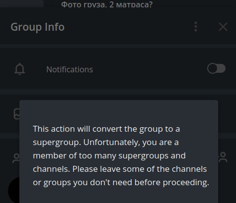The height and width of the screenshot is (203, 236).
Task: Click the supergroup warning dialog message
Action: point(121,155)
